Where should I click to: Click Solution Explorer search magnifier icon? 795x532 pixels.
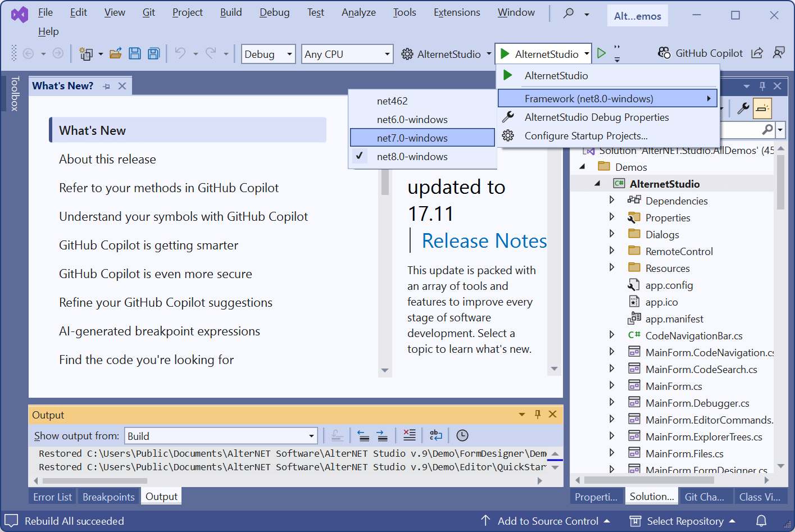767,130
